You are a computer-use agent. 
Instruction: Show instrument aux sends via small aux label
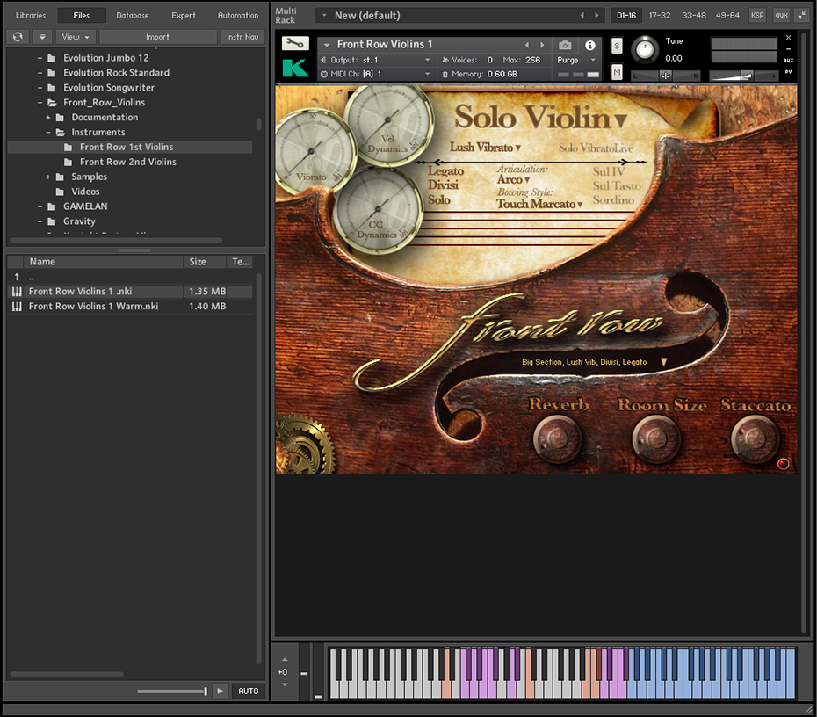788,60
